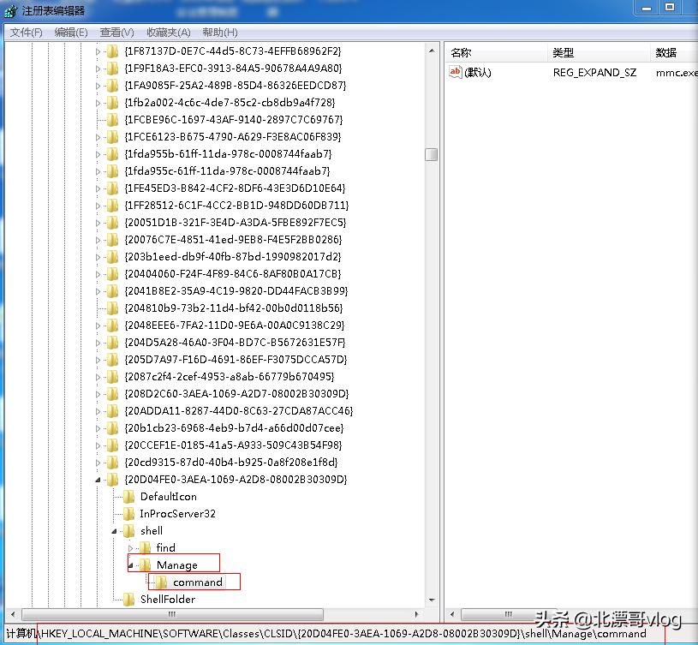The height and width of the screenshot is (645, 698).
Task: Click the folder icon of {20CCEF1E-0185-41a5-A933-509C43B54F98}
Action: [113, 445]
